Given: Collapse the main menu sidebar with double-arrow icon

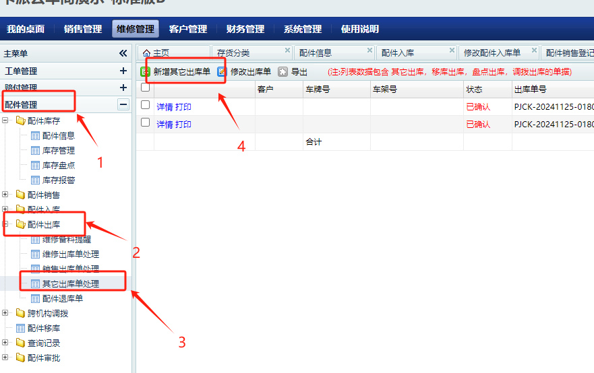Looking at the screenshot, I should coord(123,53).
